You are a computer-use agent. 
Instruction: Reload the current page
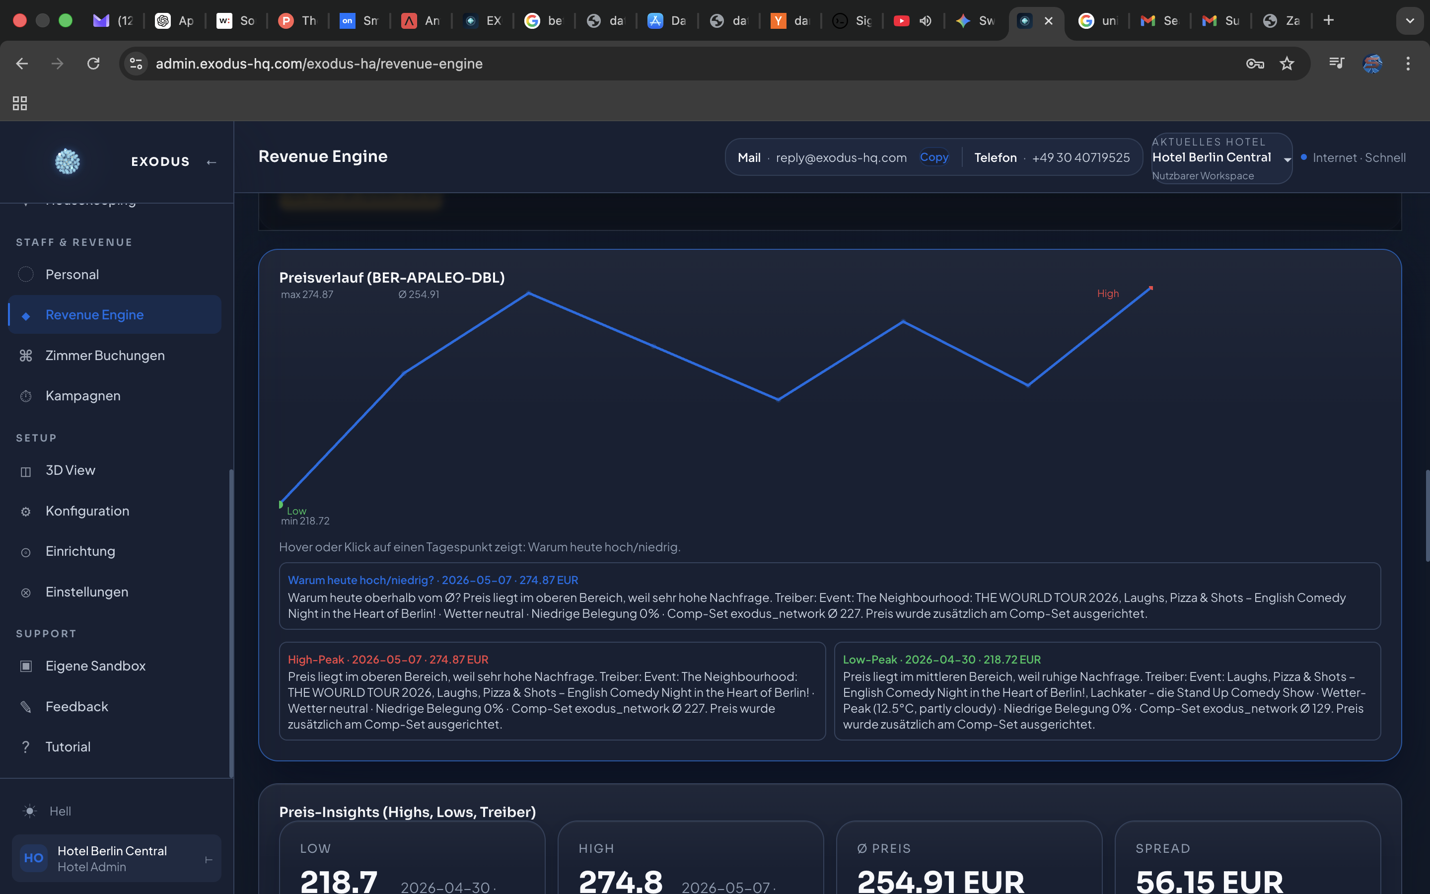point(93,63)
